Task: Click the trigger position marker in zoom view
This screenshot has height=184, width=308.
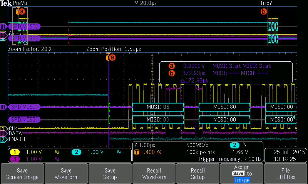Action: 108,58
